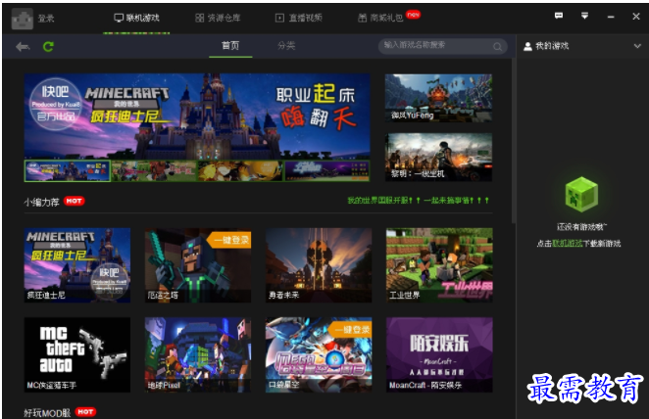This screenshot has height=419, width=649.
Task: Click the HOT badge next to 小编力荐
Action: [75, 201]
